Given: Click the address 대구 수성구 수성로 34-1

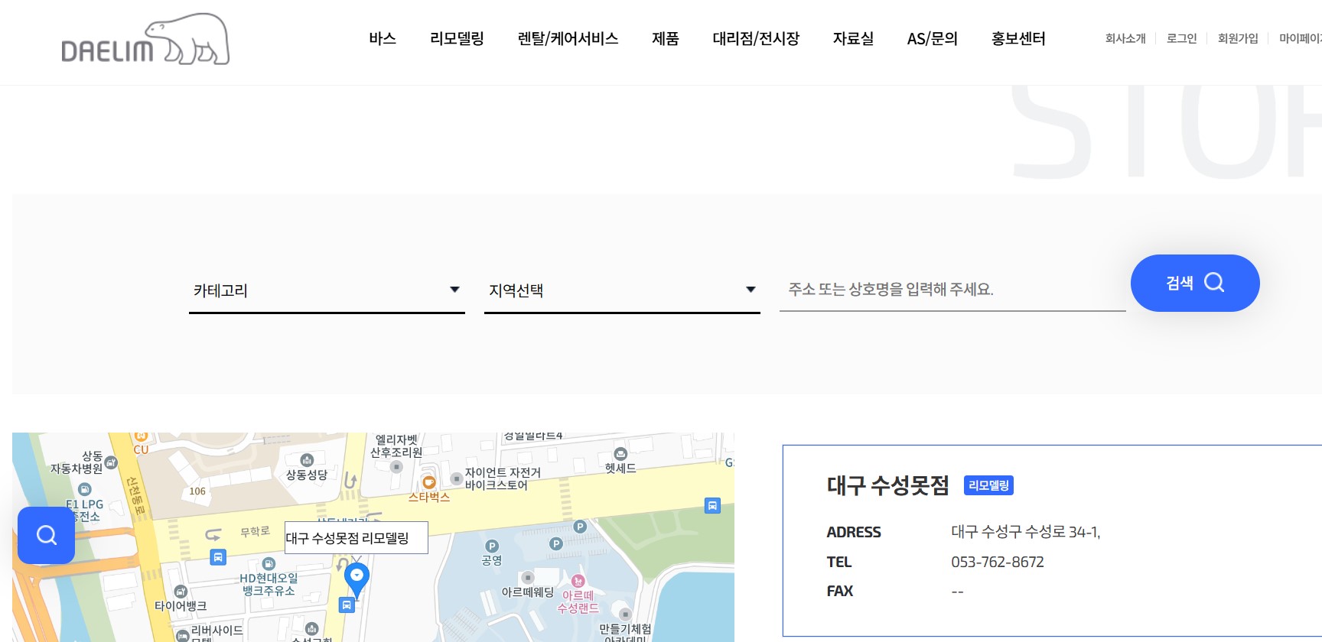Looking at the screenshot, I should (1025, 532).
